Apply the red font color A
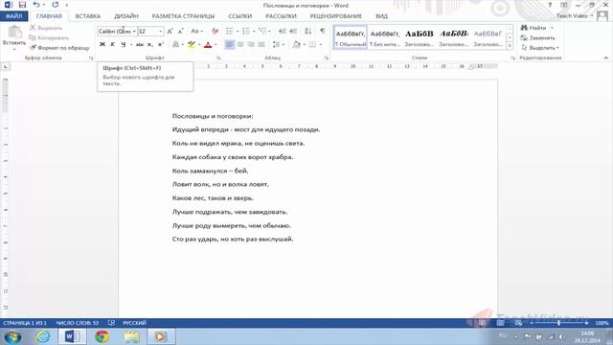 click(208, 45)
